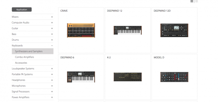Image resolution: width=218 pixels, height=102 pixels.
Task: Click the DEEPMIND 12 product title
Action: point(115,11)
